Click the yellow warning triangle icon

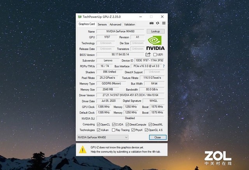pyautogui.click(x=83, y=149)
